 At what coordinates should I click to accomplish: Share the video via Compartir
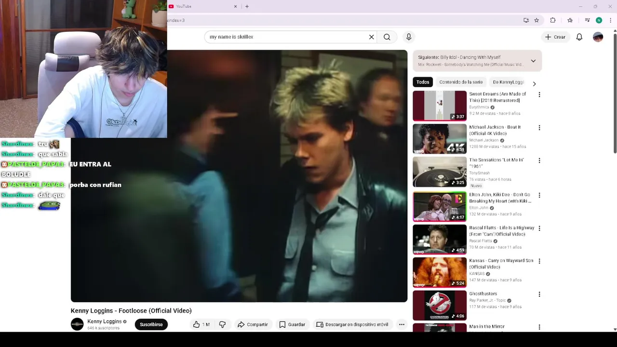pos(253,325)
